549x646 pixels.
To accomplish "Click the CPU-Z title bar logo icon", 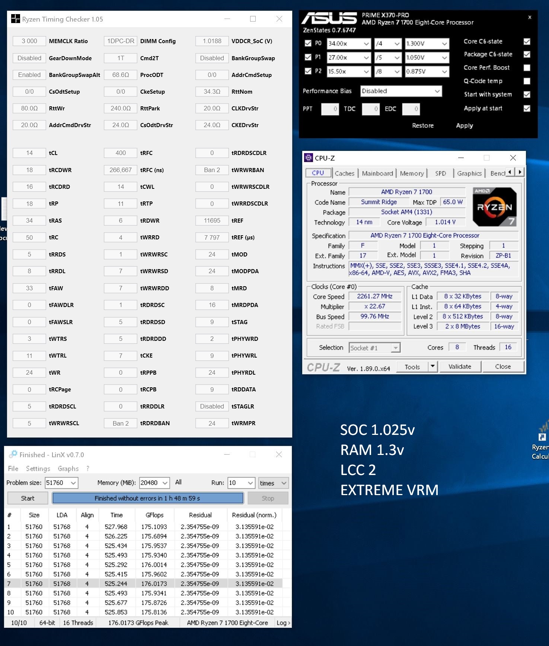I will pos(309,158).
